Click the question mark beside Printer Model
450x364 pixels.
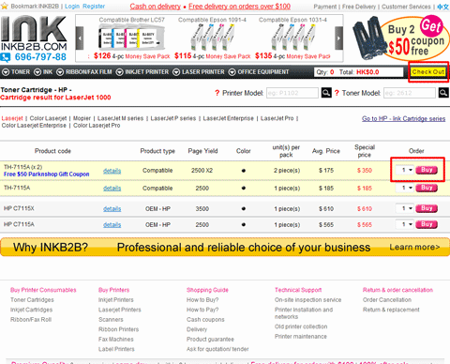pos(217,93)
